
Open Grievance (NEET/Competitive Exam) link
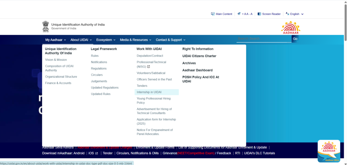pyautogui.click(x=188, y=153)
